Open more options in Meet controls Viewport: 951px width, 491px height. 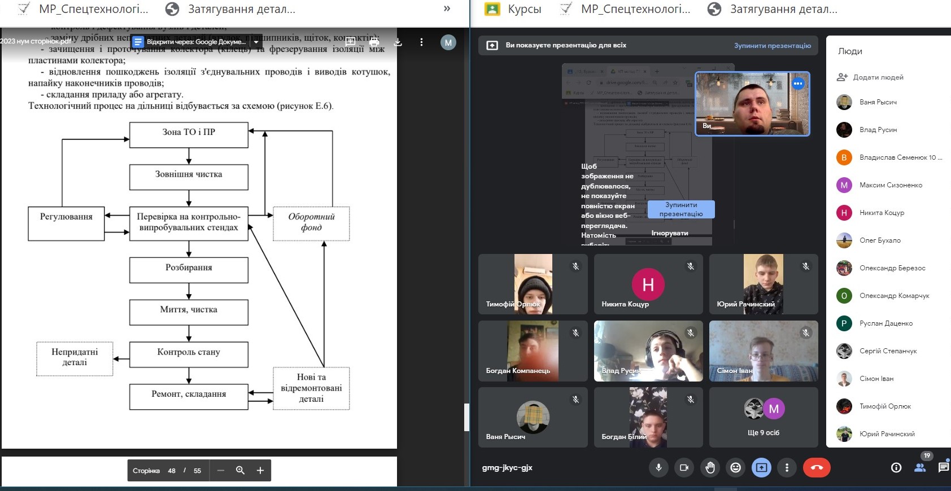coord(787,467)
